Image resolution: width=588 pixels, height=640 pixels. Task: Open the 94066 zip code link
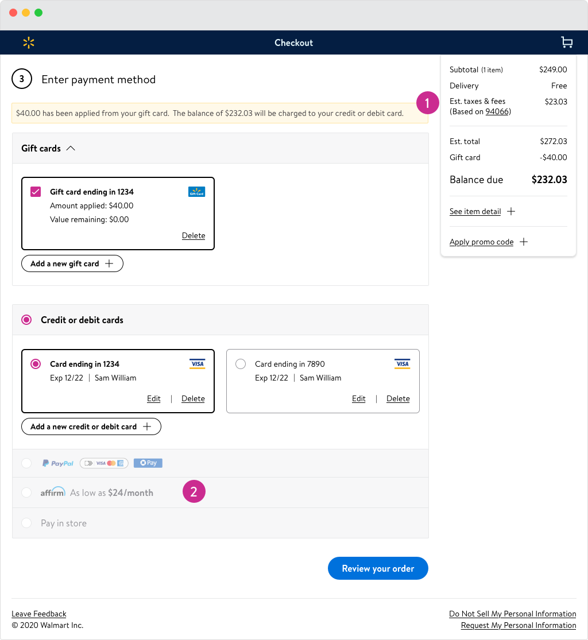click(498, 111)
